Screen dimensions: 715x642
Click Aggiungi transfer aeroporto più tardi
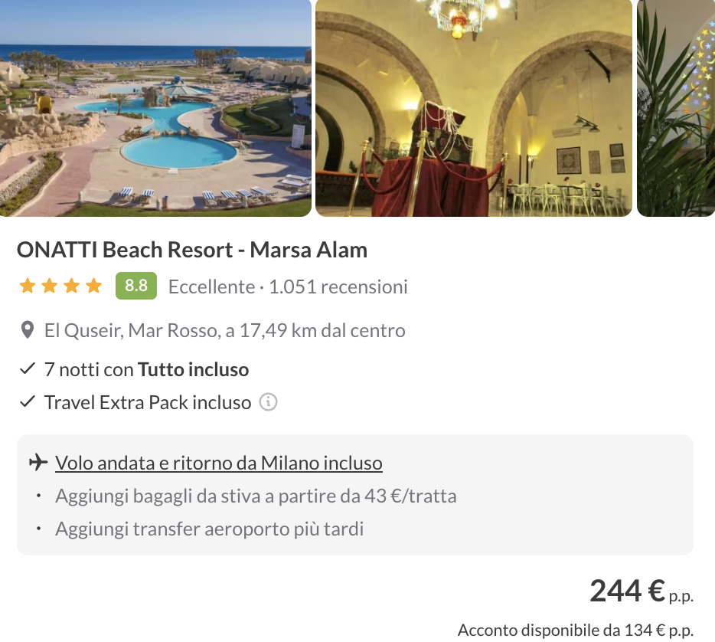tap(209, 529)
